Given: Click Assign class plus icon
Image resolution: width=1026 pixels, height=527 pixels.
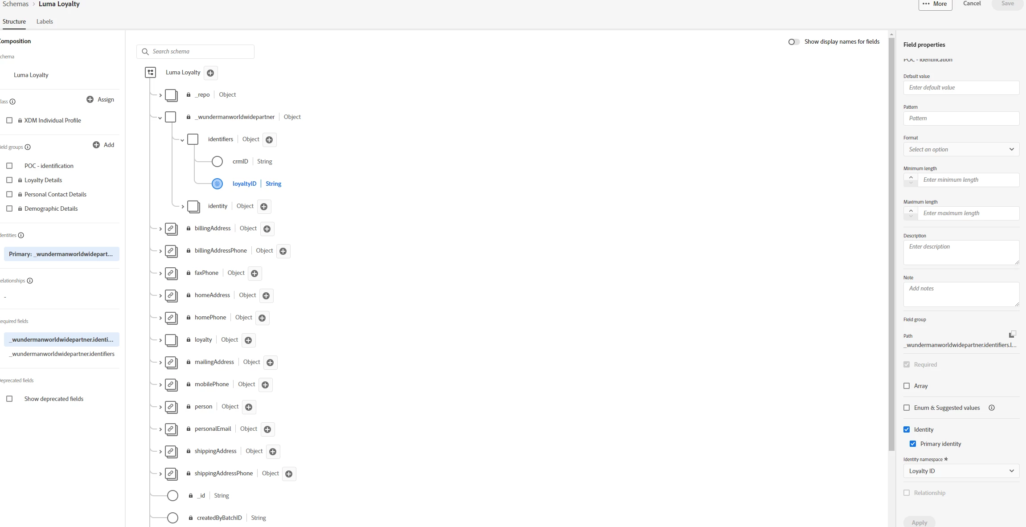Looking at the screenshot, I should click(x=90, y=99).
